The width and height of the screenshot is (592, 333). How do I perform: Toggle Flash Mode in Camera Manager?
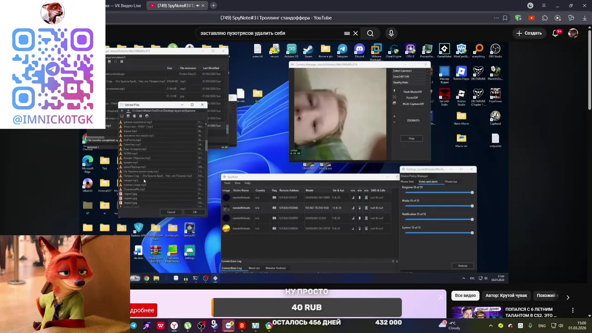pos(412,92)
